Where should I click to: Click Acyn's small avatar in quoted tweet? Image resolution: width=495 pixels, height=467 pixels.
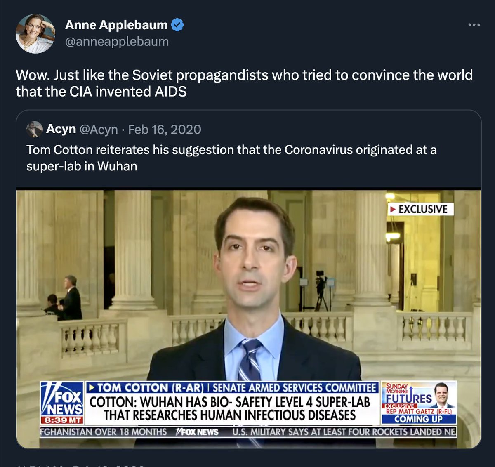35,130
